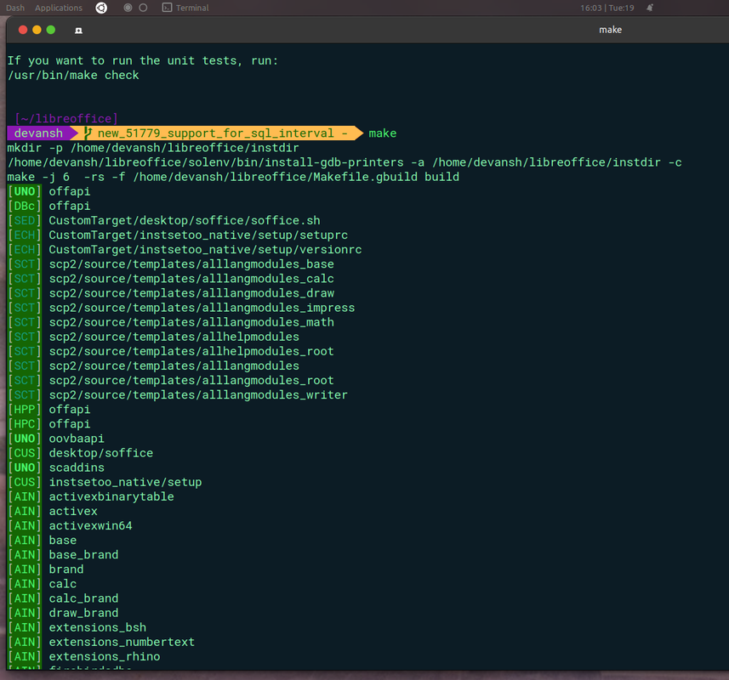Click the mkdir -p instdir line
729x680 pixels.
153,148
